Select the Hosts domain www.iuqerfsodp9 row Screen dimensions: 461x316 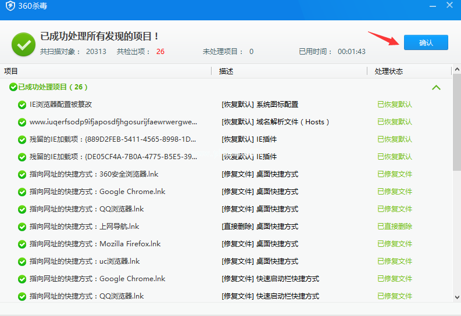click(113, 122)
